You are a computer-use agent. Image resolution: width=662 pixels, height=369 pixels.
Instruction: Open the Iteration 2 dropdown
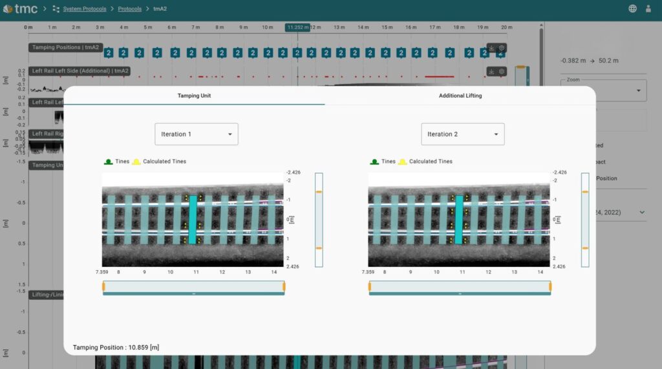click(462, 134)
